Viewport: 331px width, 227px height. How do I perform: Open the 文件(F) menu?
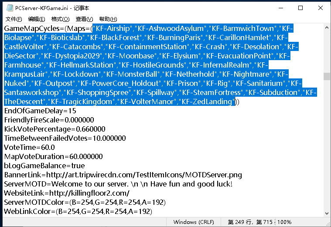(14, 19)
